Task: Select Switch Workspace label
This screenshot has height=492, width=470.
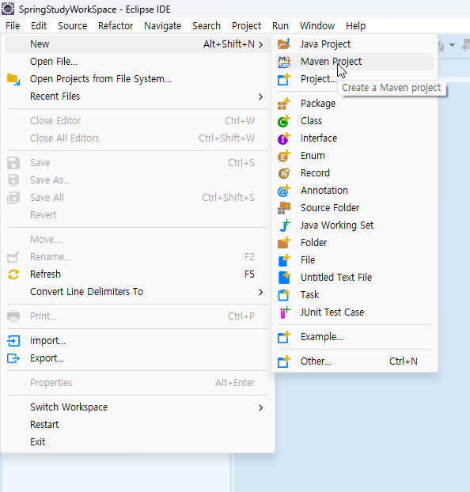Action: 69,407
